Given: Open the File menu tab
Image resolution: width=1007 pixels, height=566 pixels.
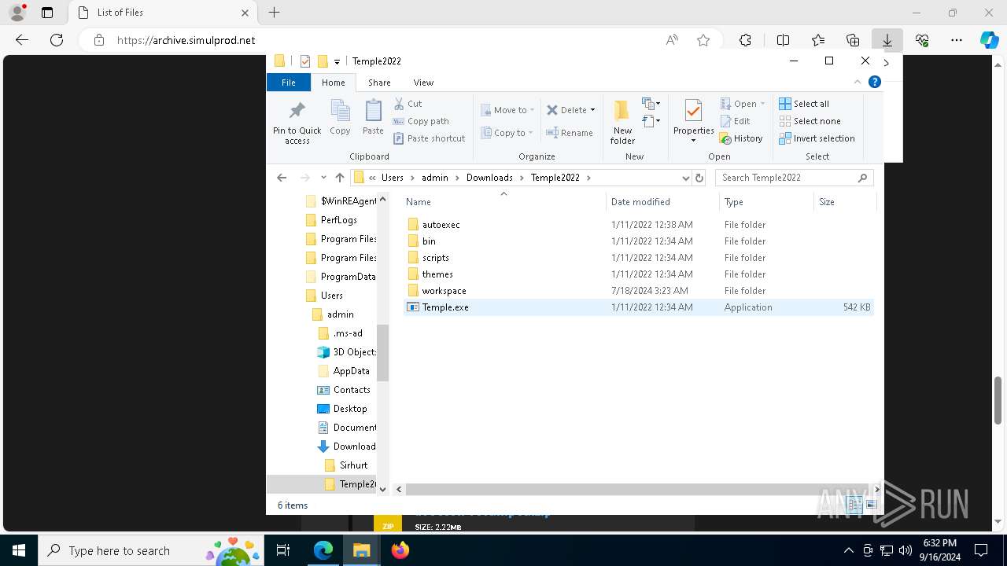Looking at the screenshot, I should click(x=289, y=82).
